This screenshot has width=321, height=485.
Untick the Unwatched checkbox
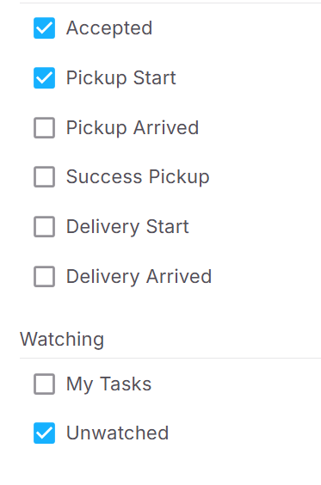(44, 433)
